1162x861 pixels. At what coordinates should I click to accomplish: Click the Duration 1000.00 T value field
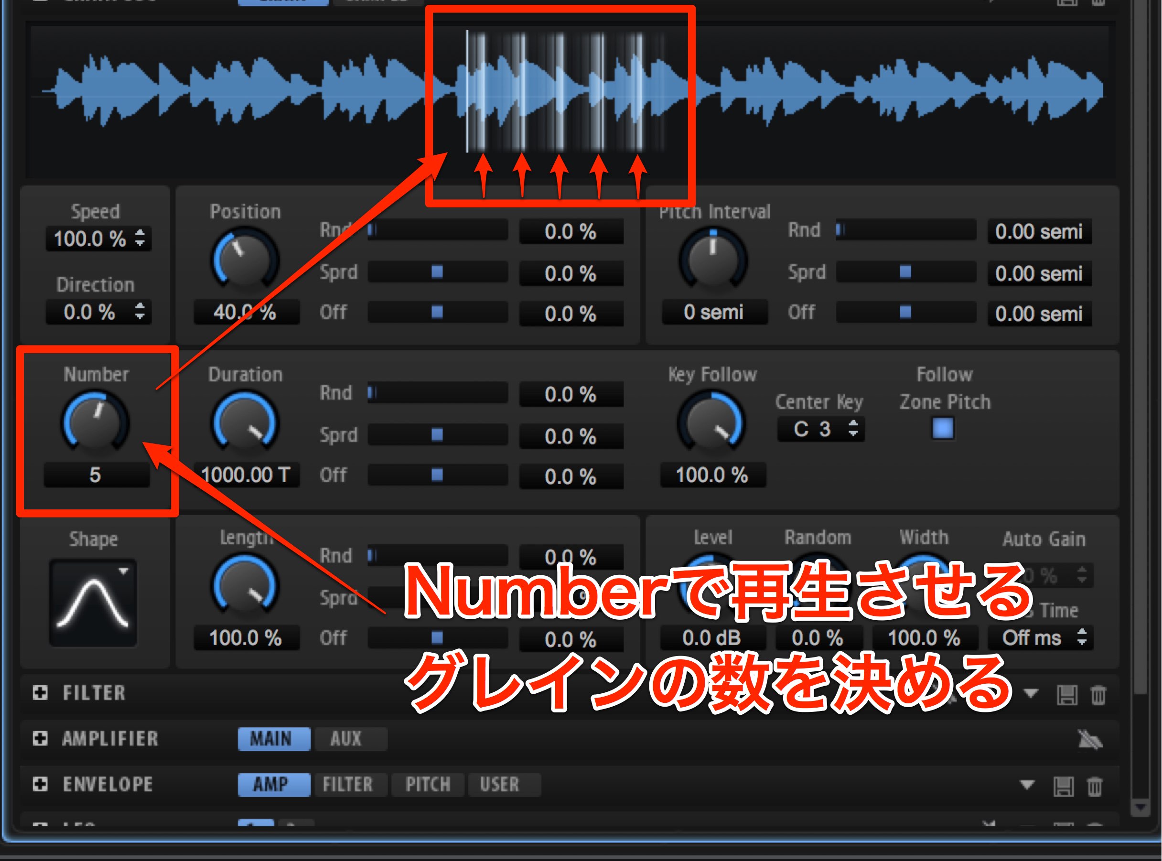coord(247,474)
